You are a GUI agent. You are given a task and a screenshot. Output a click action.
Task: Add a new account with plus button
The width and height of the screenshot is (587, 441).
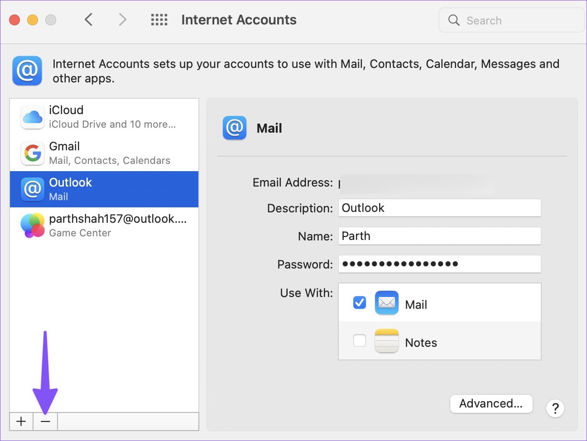pyautogui.click(x=21, y=422)
